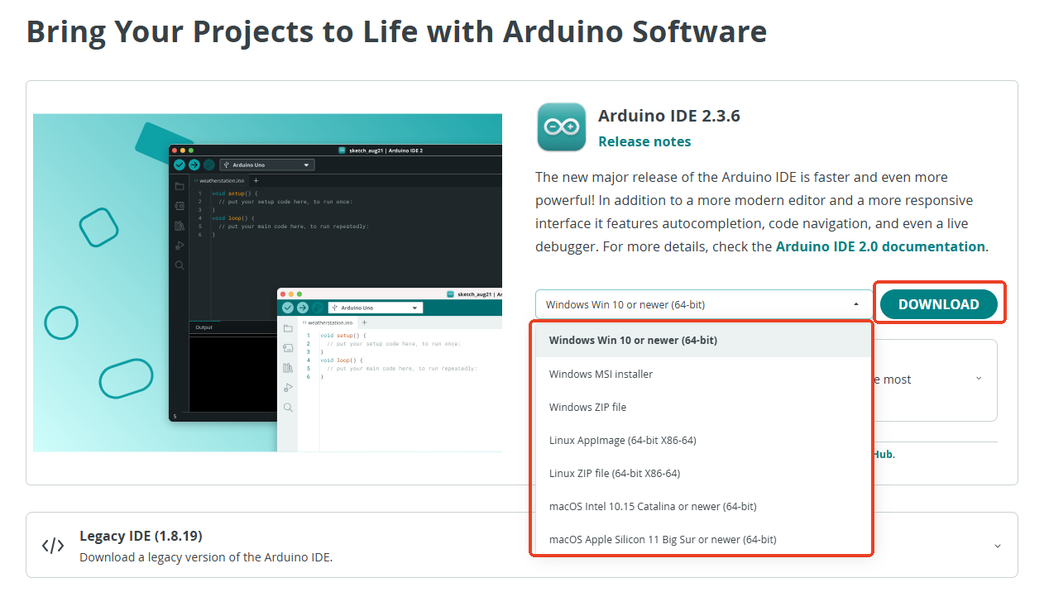Collapse the Windows Win 10 version dropdown
Image resolution: width=1049 pixels, height=592 pixels.
pyautogui.click(x=855, y=303)
